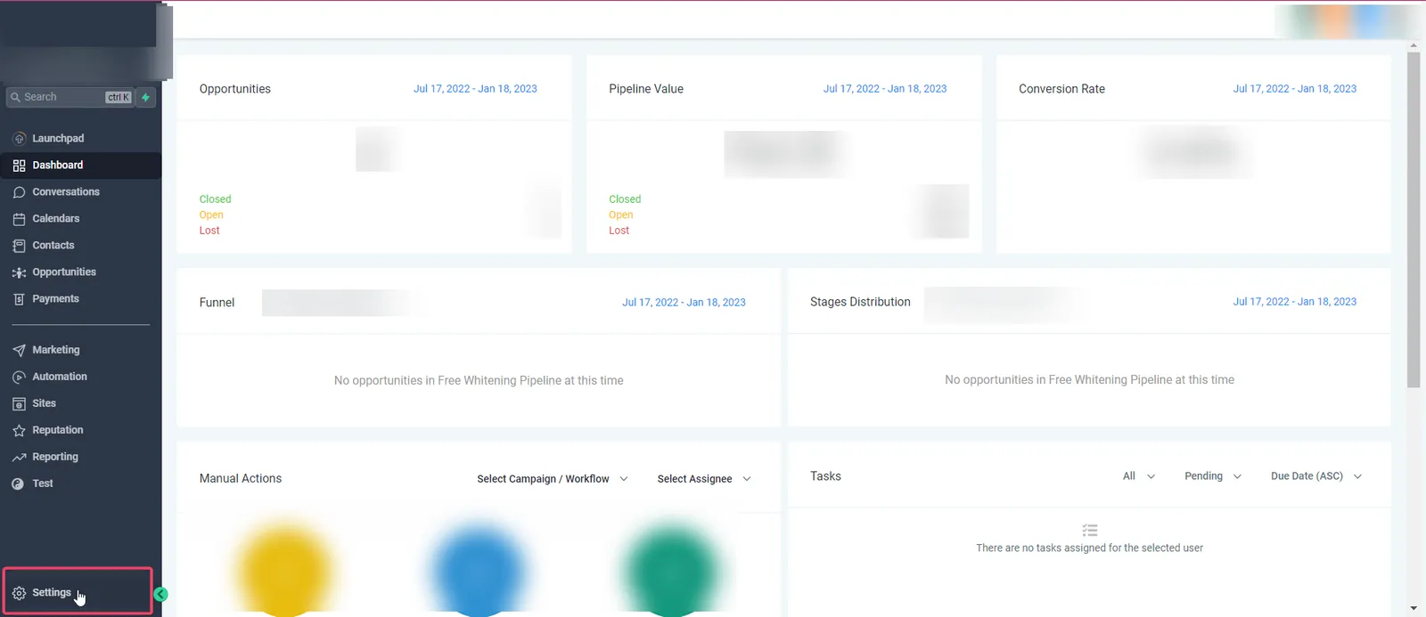The height and width of the screenshot is (617, 1426).
Task: Expand the Select Campaign / Workflow dropdown
Action: [553, 479]
